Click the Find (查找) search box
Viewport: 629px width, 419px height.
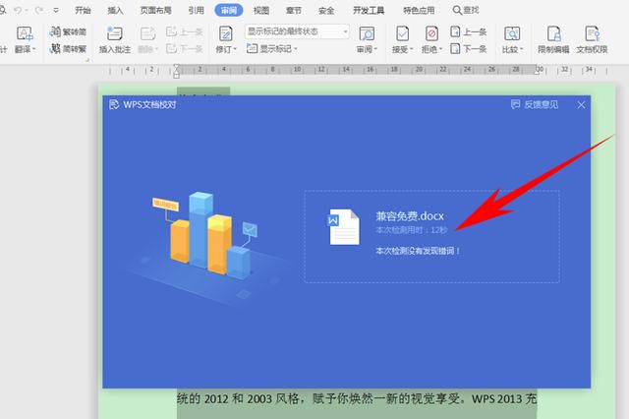coord(466,10)
